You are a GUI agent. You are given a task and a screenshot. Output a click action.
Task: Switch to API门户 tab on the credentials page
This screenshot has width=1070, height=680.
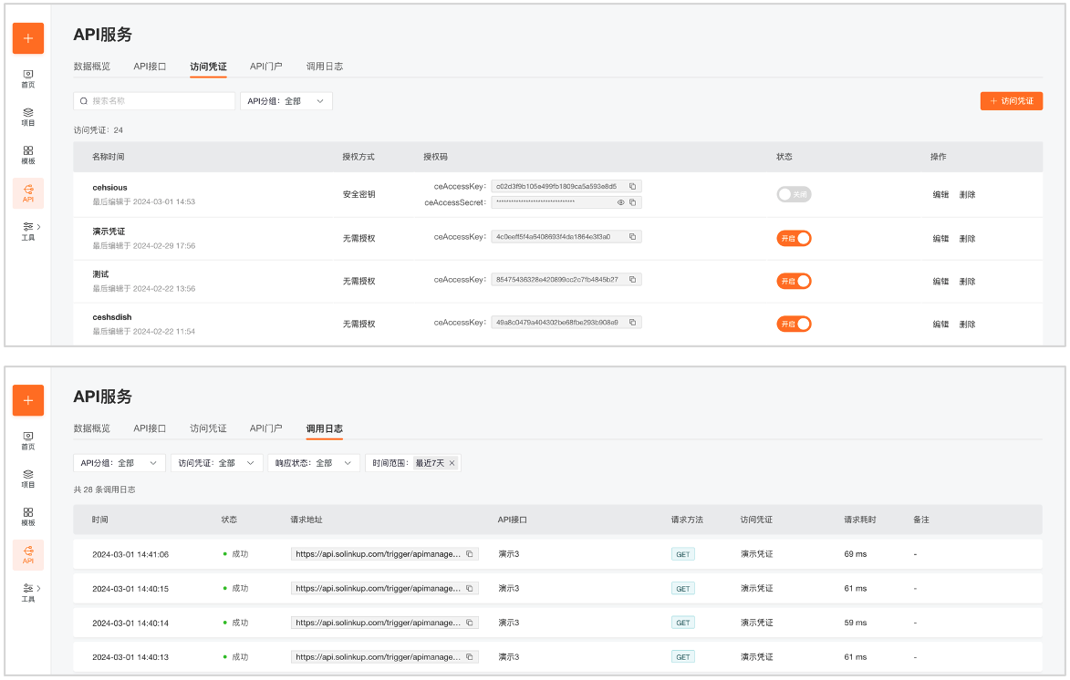pyautogui.click(x=265, y=67)
